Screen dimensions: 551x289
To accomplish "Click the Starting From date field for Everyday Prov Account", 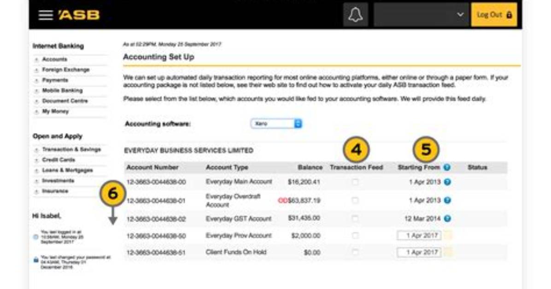I will tap(419, 235).
